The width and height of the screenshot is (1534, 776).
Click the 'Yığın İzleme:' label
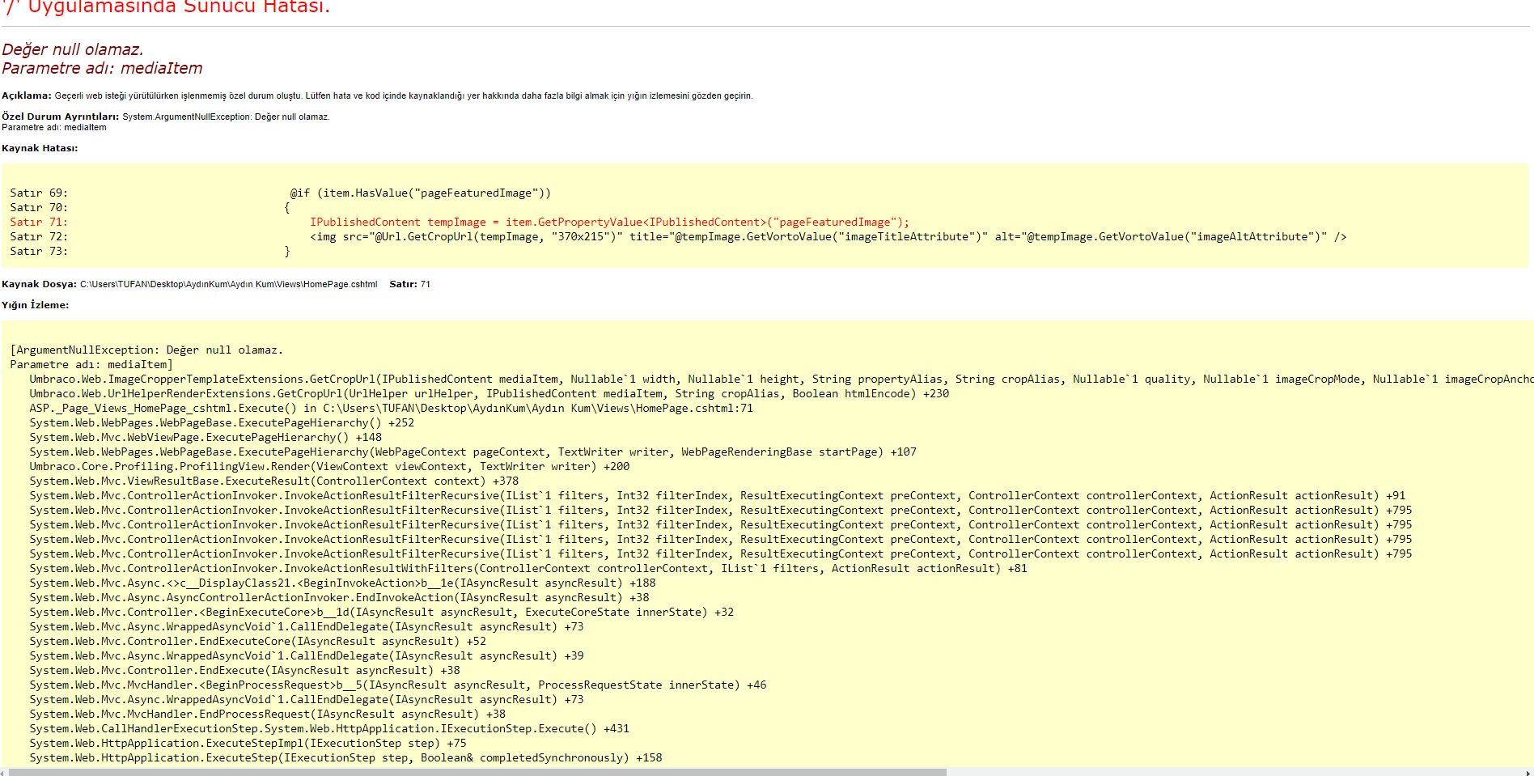point(35,305)
